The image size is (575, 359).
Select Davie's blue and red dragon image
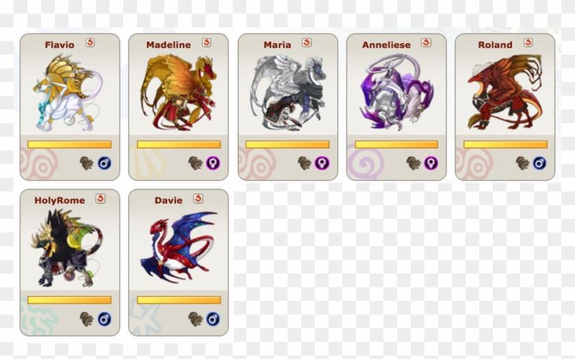179,248
